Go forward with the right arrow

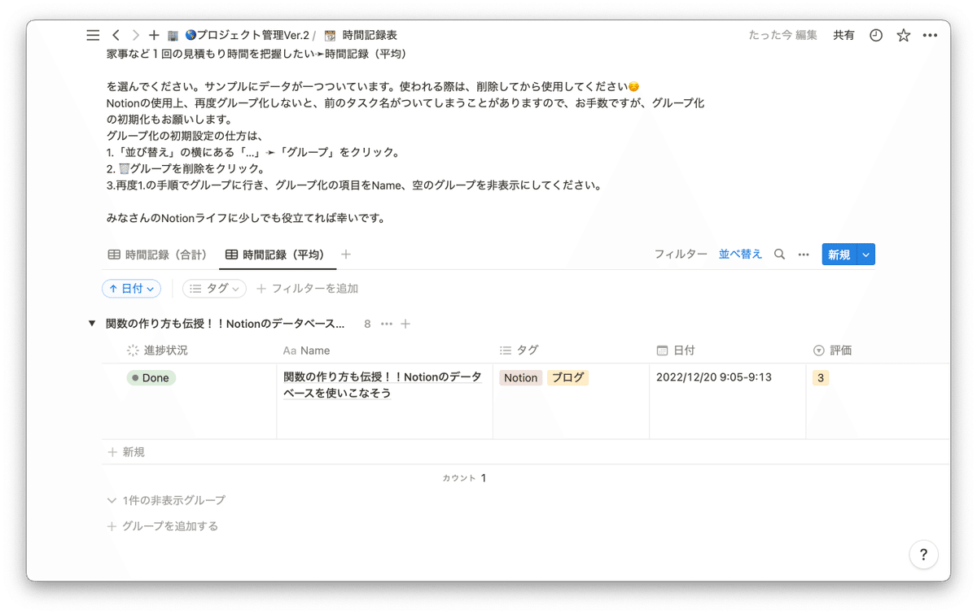click(135, 35)
